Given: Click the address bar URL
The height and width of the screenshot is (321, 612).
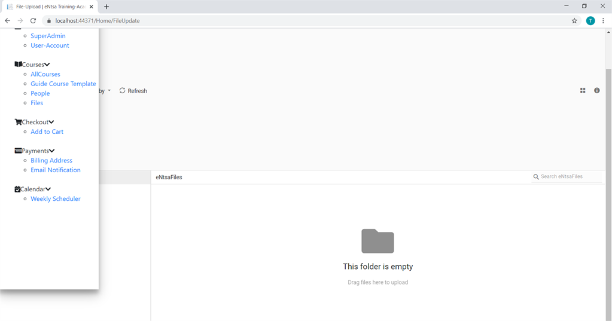Looking at the screenshot, I should tap(98, 21).
